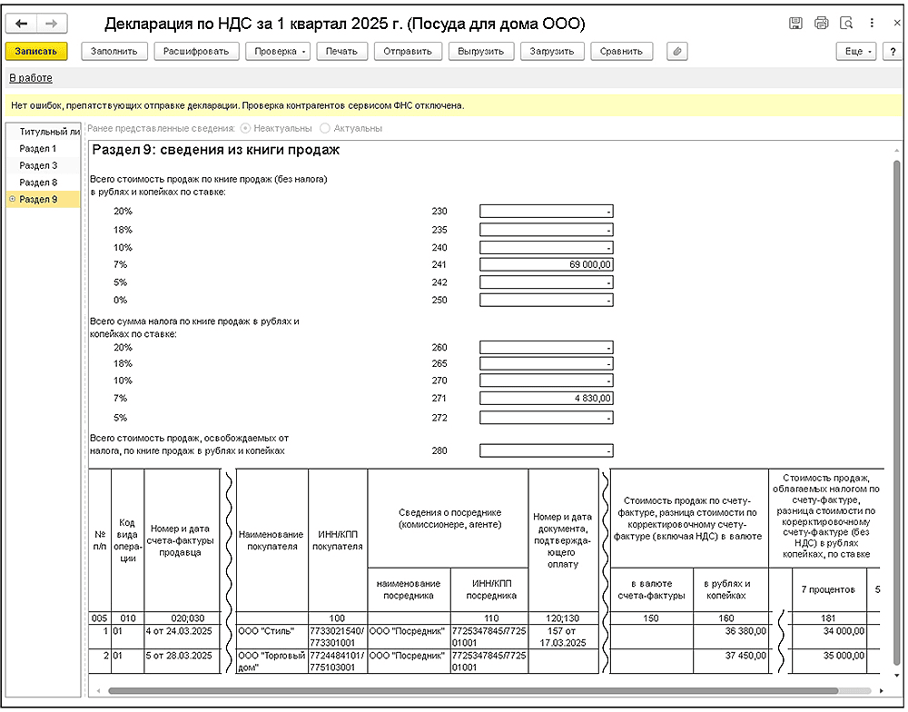Open the three-dot vertical menu
Viewport: 908px width, 712px height.
pos(871,24)
